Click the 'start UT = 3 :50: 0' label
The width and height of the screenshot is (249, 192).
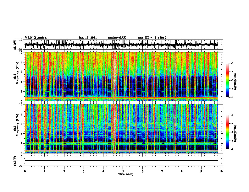click(x=152, y=38)
